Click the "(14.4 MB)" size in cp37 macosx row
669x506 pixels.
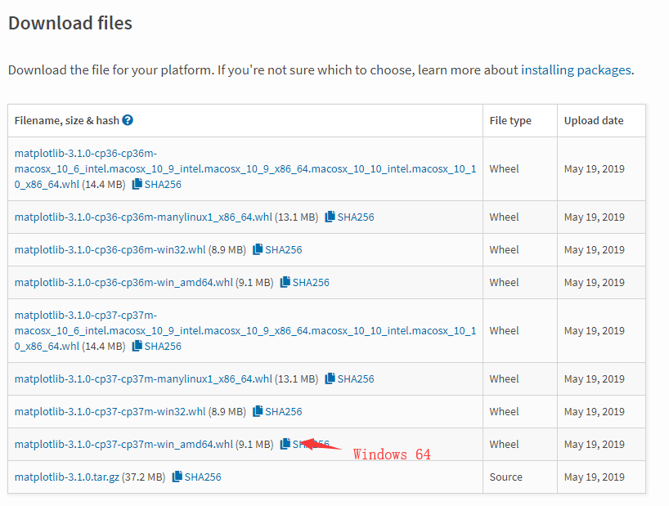coord(104,346)
